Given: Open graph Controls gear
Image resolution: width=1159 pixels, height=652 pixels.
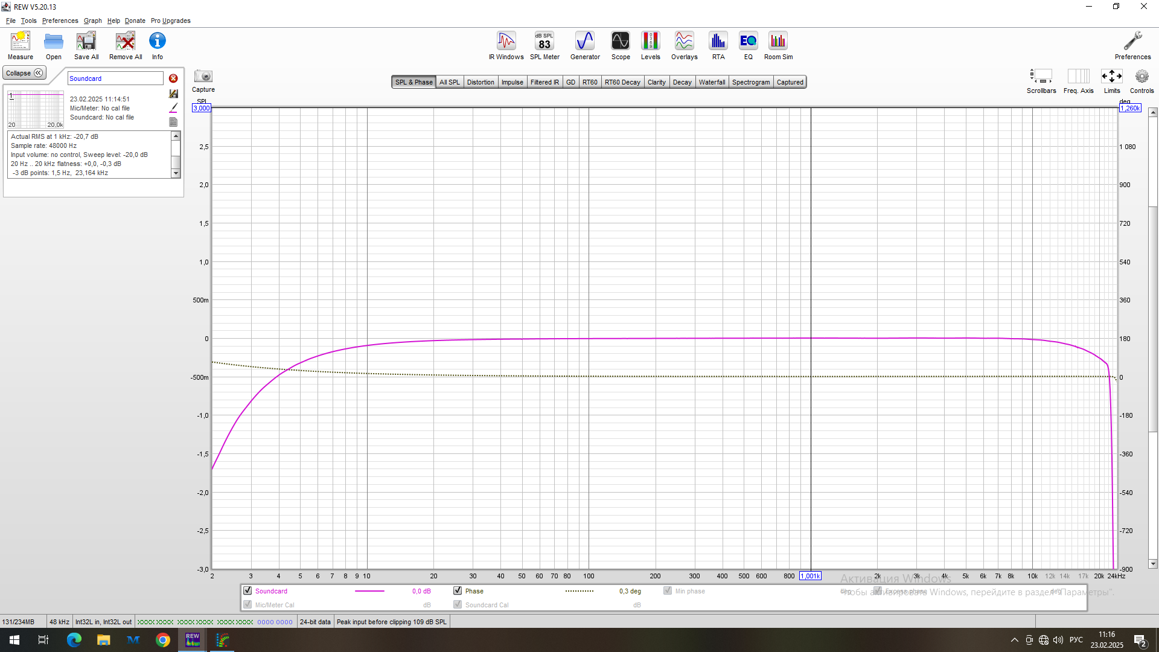Looking at the screenshot, I should (1141, 81).
